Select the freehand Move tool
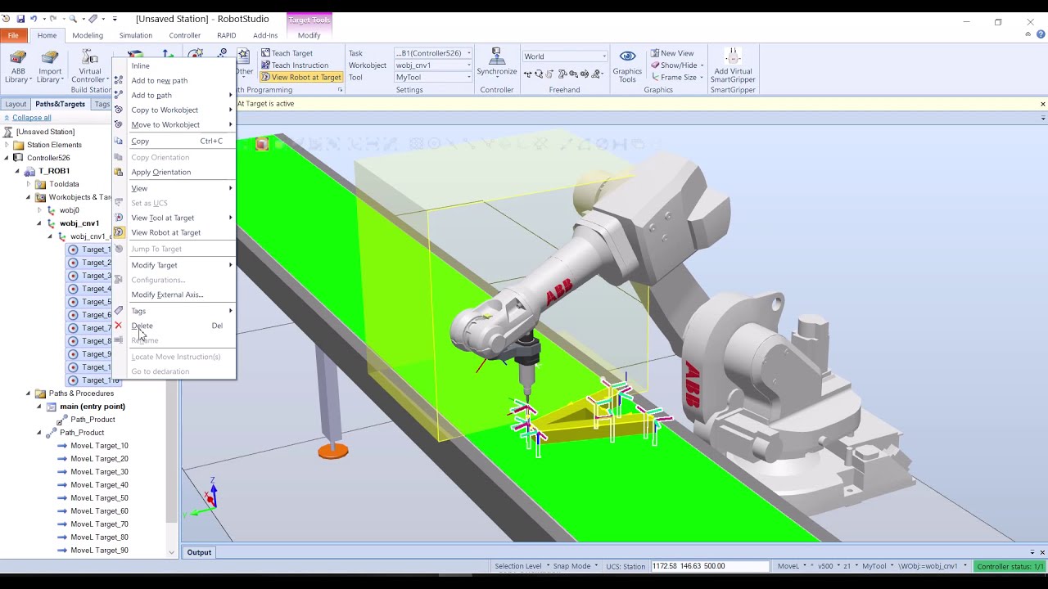Screen dimensions: 1048x589 [x=528, y=74]
